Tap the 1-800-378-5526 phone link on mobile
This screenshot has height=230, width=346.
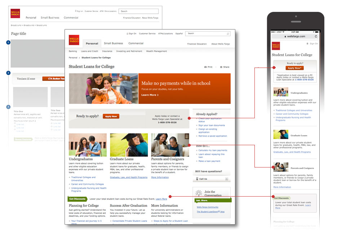[305, 79]
